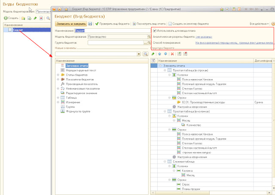Collapse 'Элементы отчета' root node

tap(160, 66)
